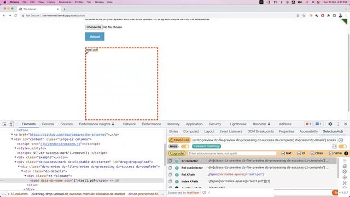350x197 pixels.
Task: Click the blue Upload button
Action: [95, 37]
